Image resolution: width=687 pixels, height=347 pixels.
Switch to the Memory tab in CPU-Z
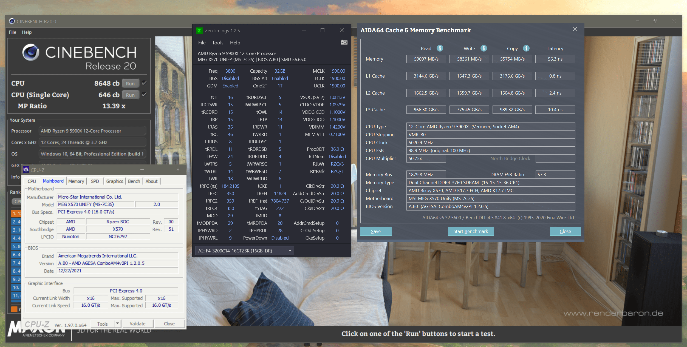tap(76, 181)
